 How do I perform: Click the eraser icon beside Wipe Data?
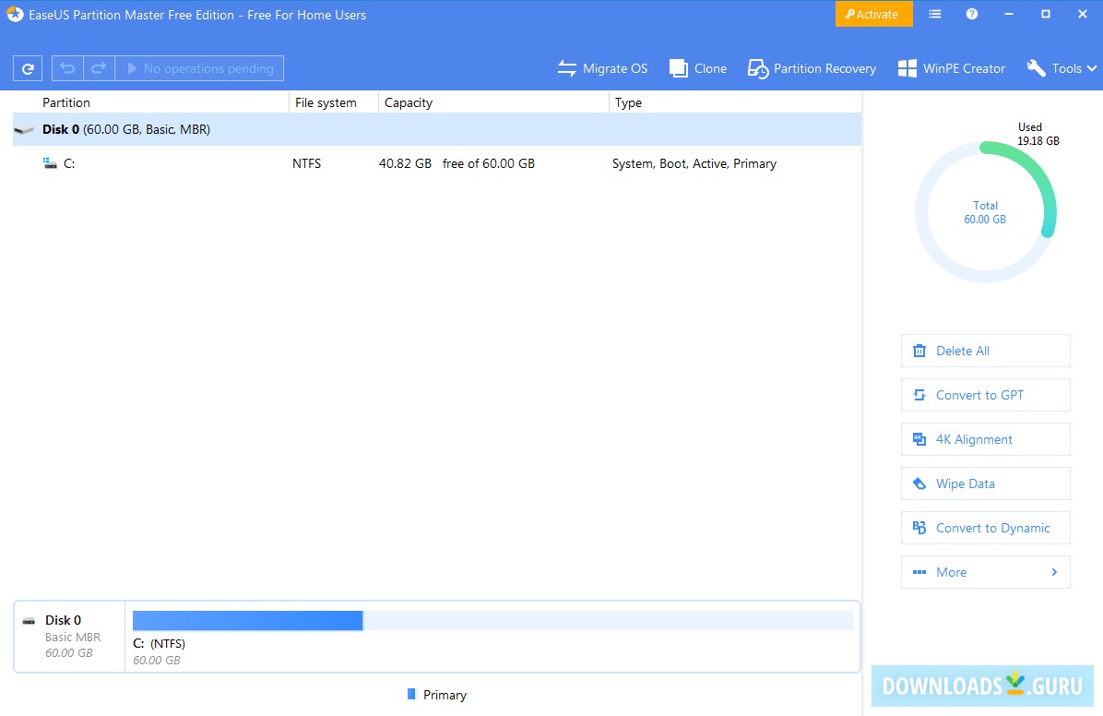(x=919, y=483)
